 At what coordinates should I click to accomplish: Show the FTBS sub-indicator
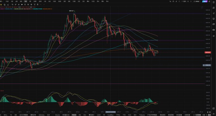[x=152, y=115]
